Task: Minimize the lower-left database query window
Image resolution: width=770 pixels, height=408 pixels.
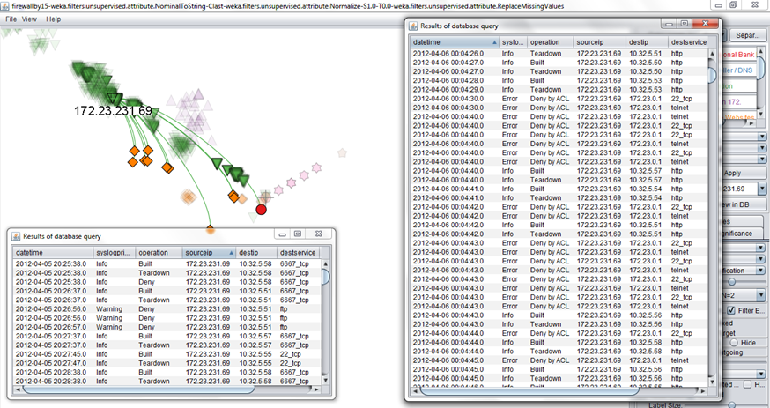Action: tap(282, 234)
